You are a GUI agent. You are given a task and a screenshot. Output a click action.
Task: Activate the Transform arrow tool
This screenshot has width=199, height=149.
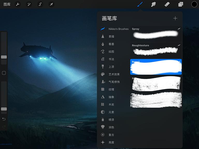click(x=51, y=4)
